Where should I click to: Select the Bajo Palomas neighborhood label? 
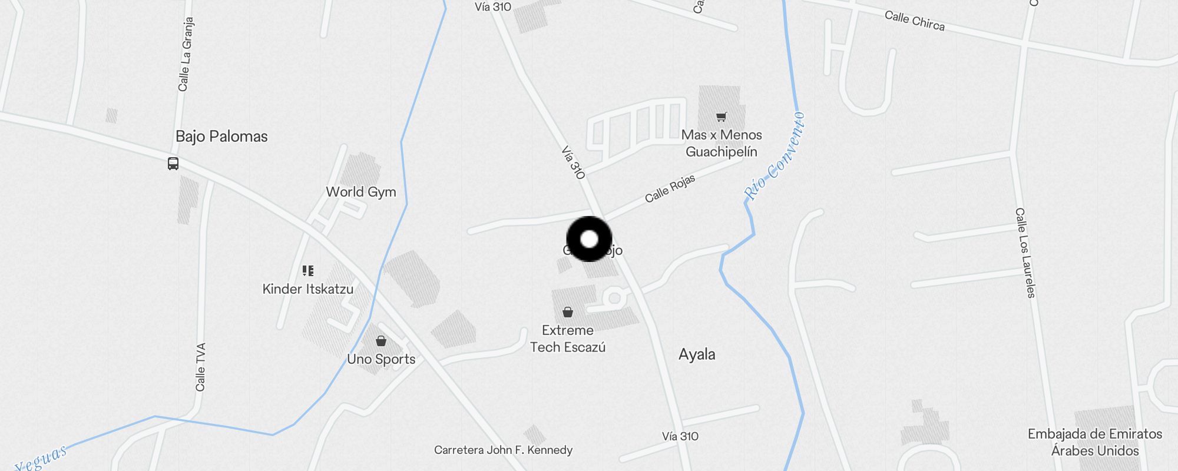point(221,137)
